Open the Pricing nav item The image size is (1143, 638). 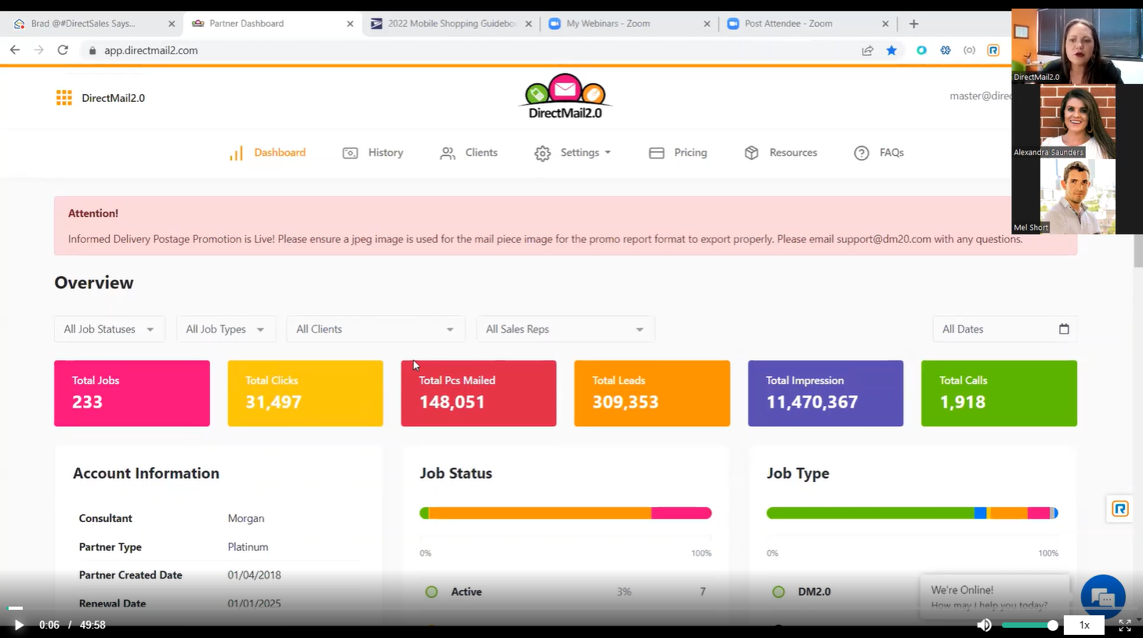[678, 153]
